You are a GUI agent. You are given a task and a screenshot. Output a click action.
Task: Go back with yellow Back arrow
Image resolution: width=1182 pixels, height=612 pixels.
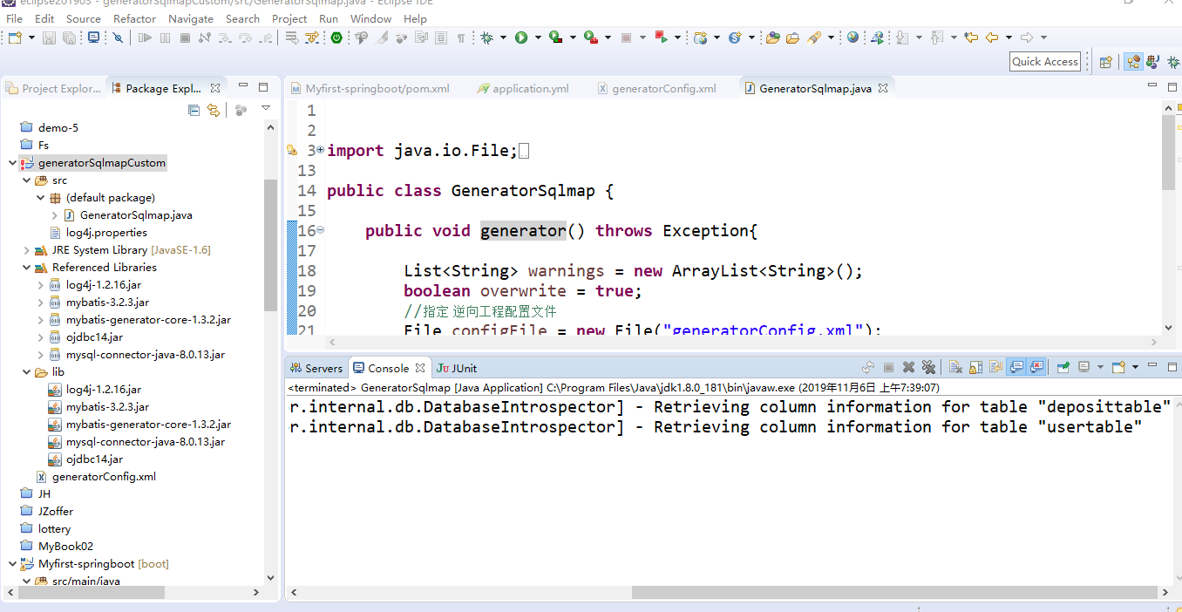pos(993,37)
